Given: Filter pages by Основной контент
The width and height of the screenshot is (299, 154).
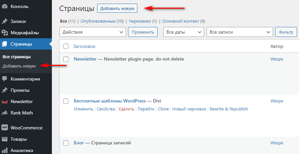Looking at the screenshot, I should (181, 21).
